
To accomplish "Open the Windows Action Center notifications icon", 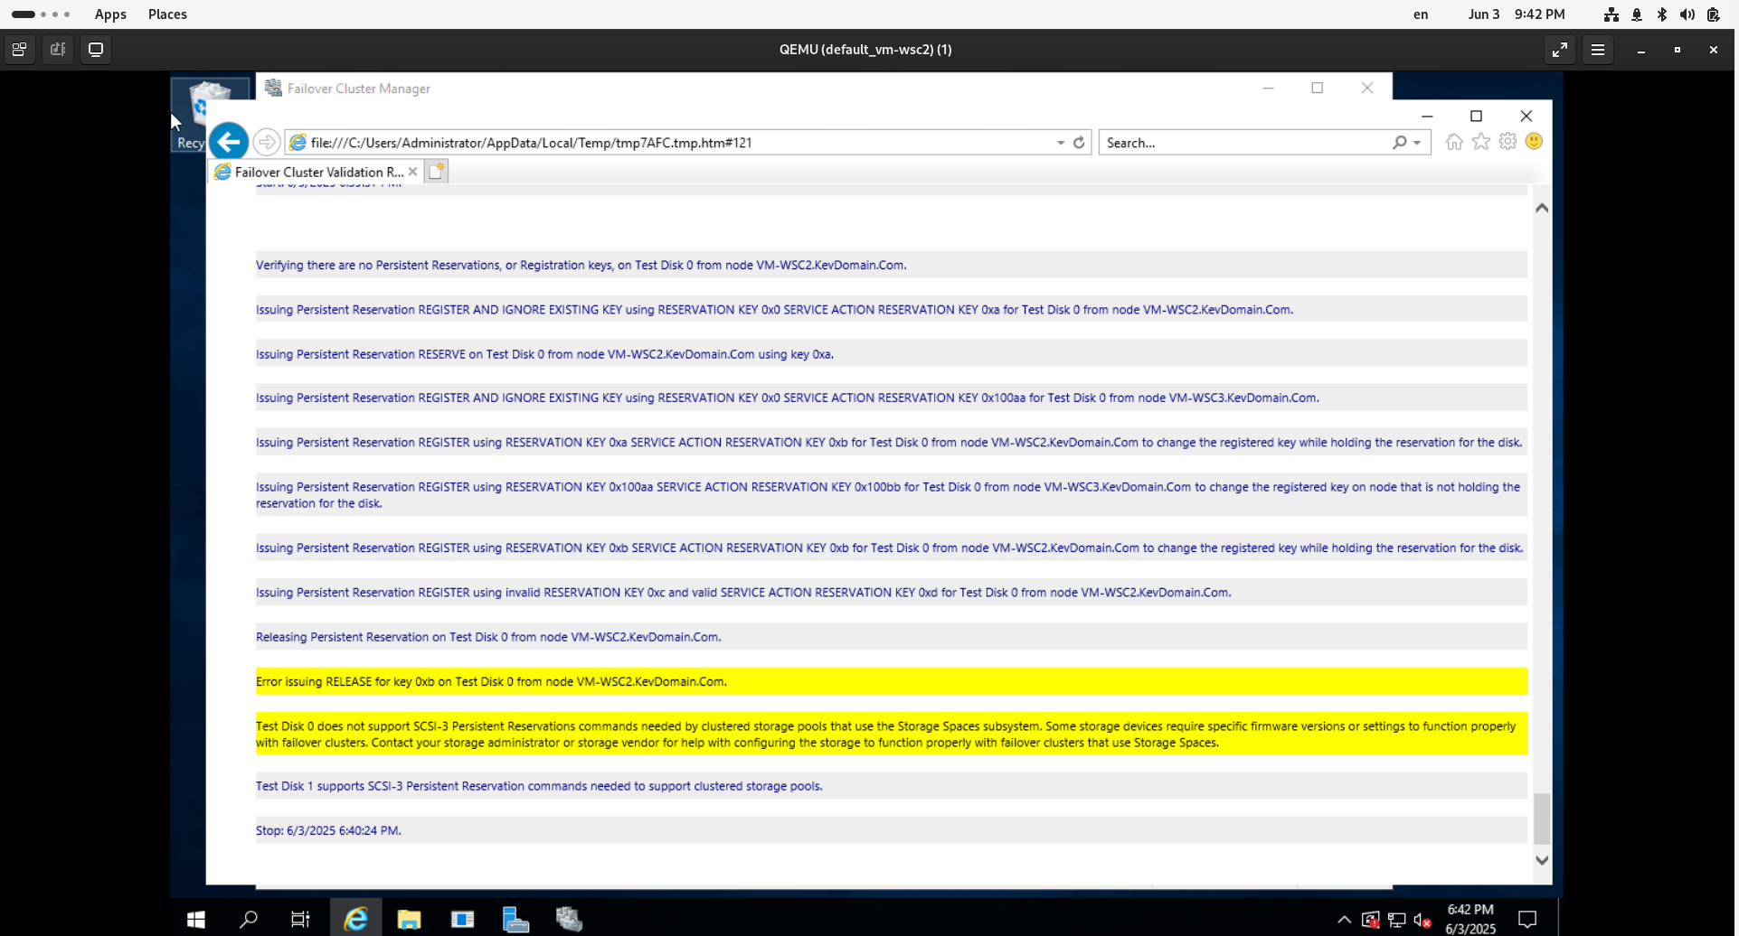I will (1527, 920).
